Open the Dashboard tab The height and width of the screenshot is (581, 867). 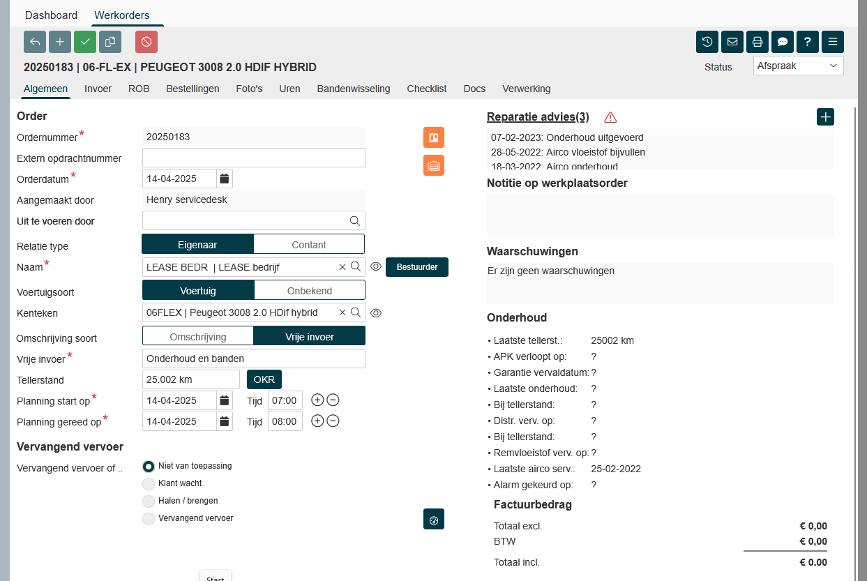51,15
